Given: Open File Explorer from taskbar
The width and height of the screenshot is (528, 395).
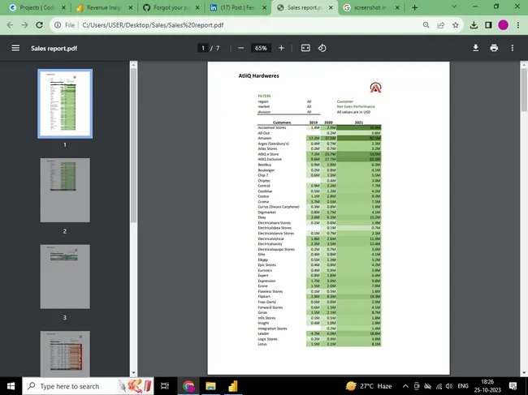Looking at the screenshot, I should (211, 386).
